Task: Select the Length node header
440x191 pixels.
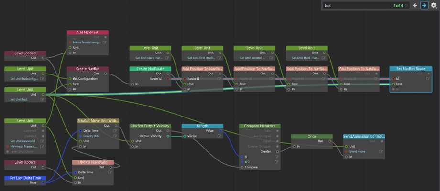Action: [x=202, y=126]
